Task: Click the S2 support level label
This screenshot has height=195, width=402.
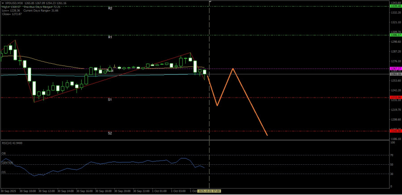Action: tap(110, 133)
